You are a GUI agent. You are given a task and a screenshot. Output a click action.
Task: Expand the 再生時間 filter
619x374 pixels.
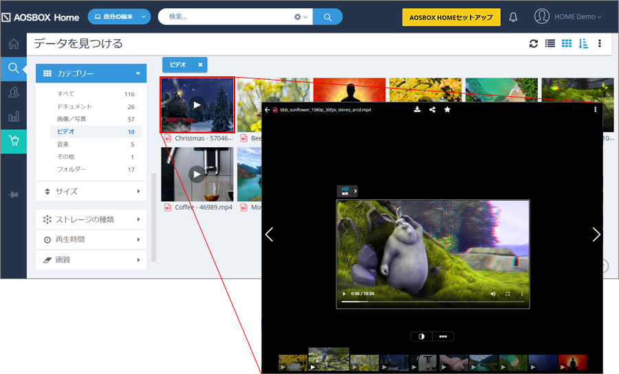coord(91,239)
